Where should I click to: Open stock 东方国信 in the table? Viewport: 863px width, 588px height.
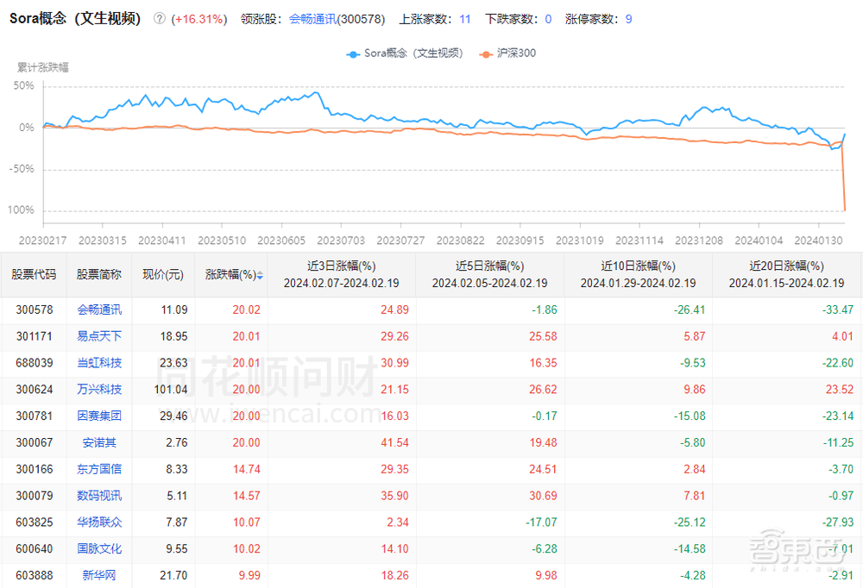[99, 469]
